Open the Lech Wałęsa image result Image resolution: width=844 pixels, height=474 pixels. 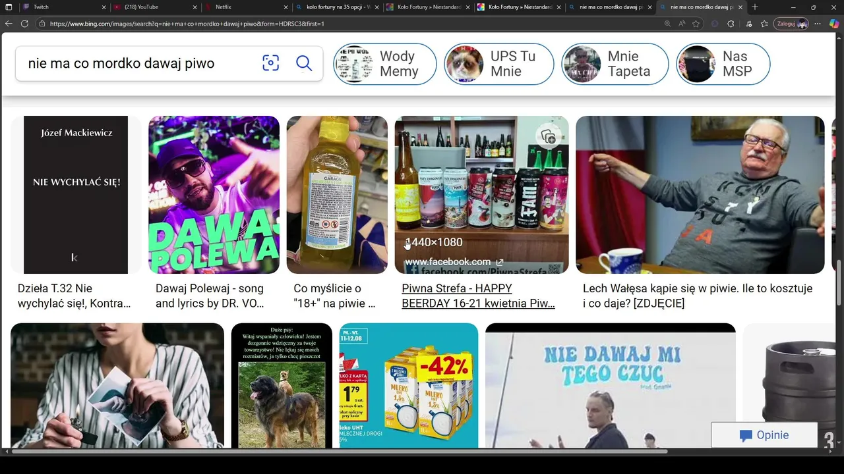[700, 195]
